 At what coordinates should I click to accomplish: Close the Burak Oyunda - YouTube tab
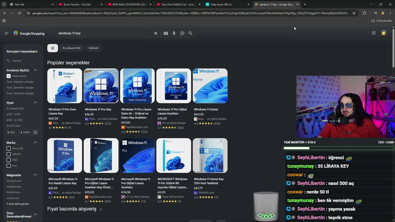[x=102, y=4]
